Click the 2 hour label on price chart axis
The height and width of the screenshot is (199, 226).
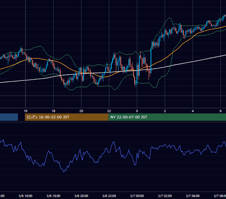(165, 111)
